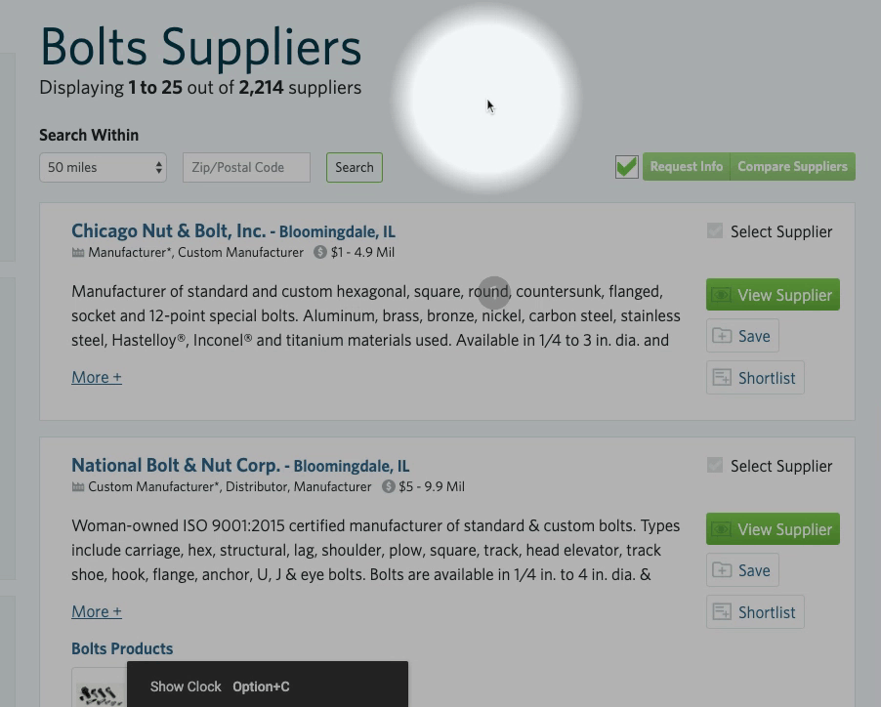Expand More + under National Bolt & Nut description
881x707 pixels.
coord(97,611)
